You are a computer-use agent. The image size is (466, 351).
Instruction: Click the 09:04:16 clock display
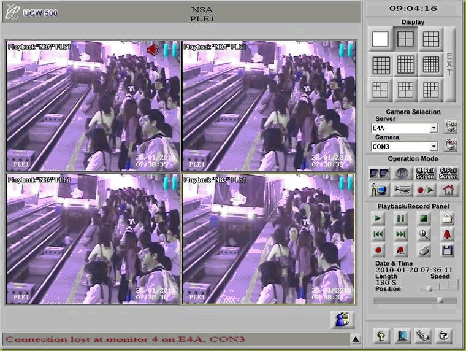[x=413, y=9]
